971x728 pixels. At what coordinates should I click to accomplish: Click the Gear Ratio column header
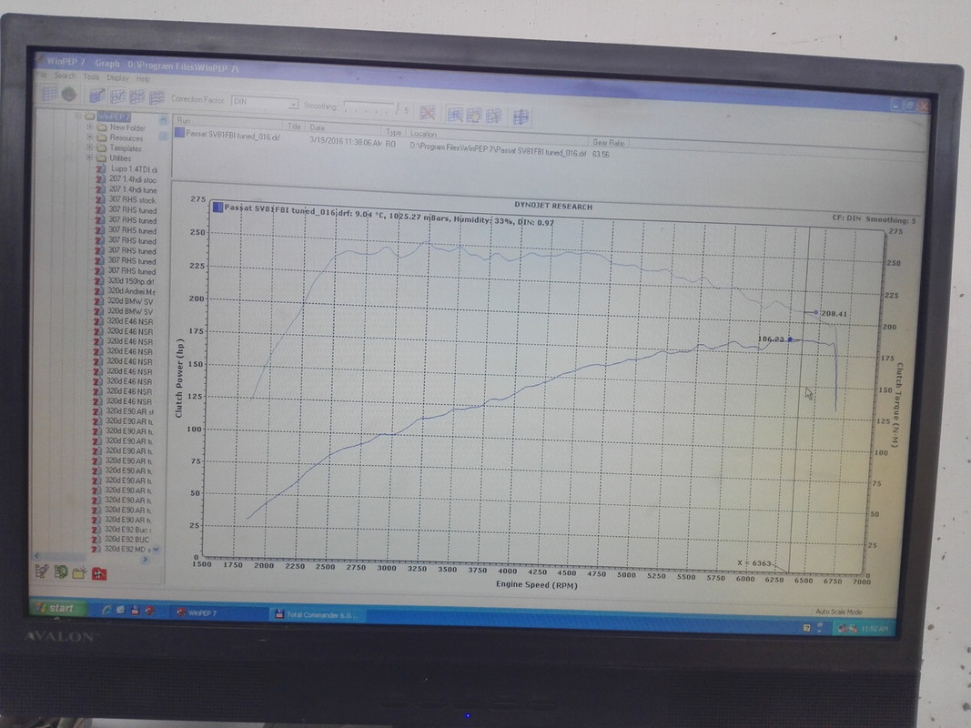coord(608,142)
